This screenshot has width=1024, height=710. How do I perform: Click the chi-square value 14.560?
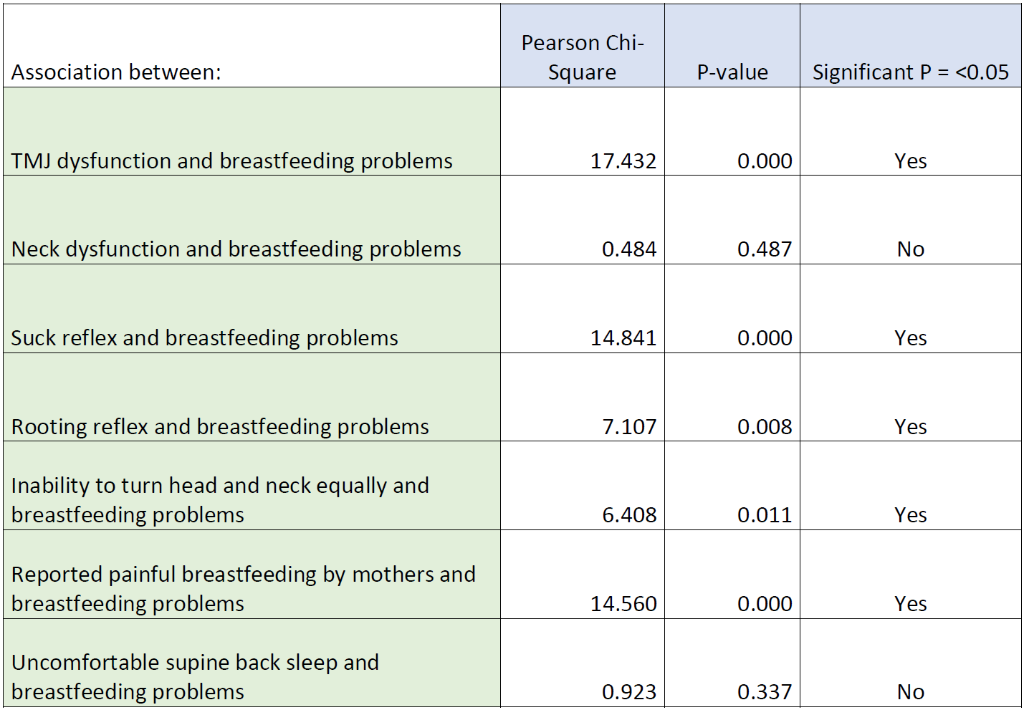[623, 604]
